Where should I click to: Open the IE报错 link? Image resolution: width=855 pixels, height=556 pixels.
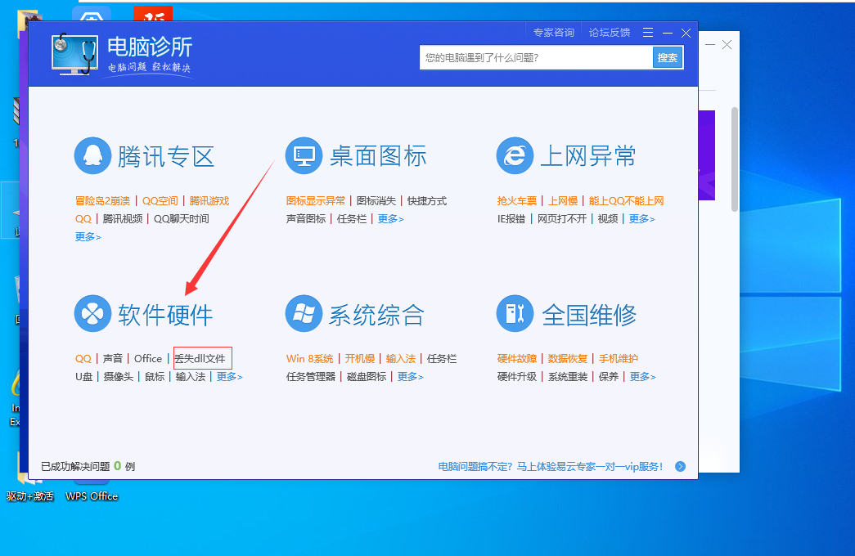511,219
